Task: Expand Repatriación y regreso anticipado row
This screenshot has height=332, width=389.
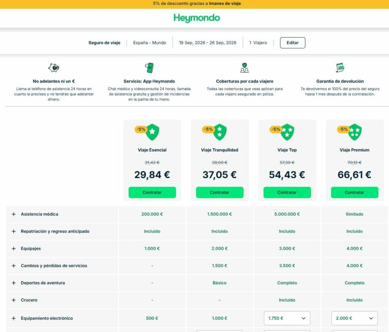Action: click(x=14, y=231)
